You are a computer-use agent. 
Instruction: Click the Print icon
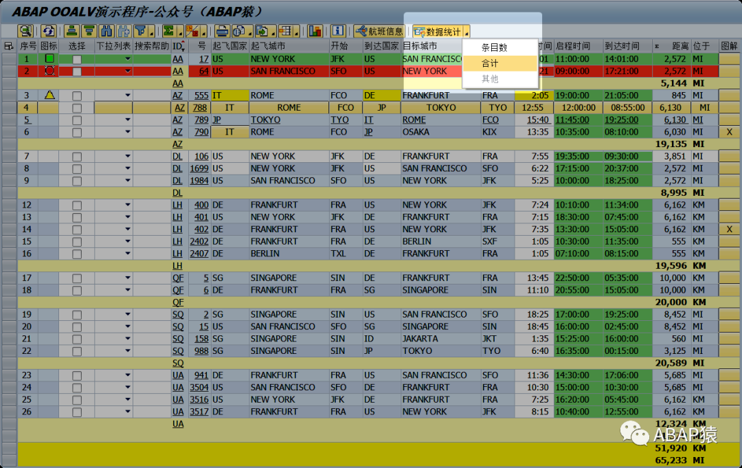[221, 31]
